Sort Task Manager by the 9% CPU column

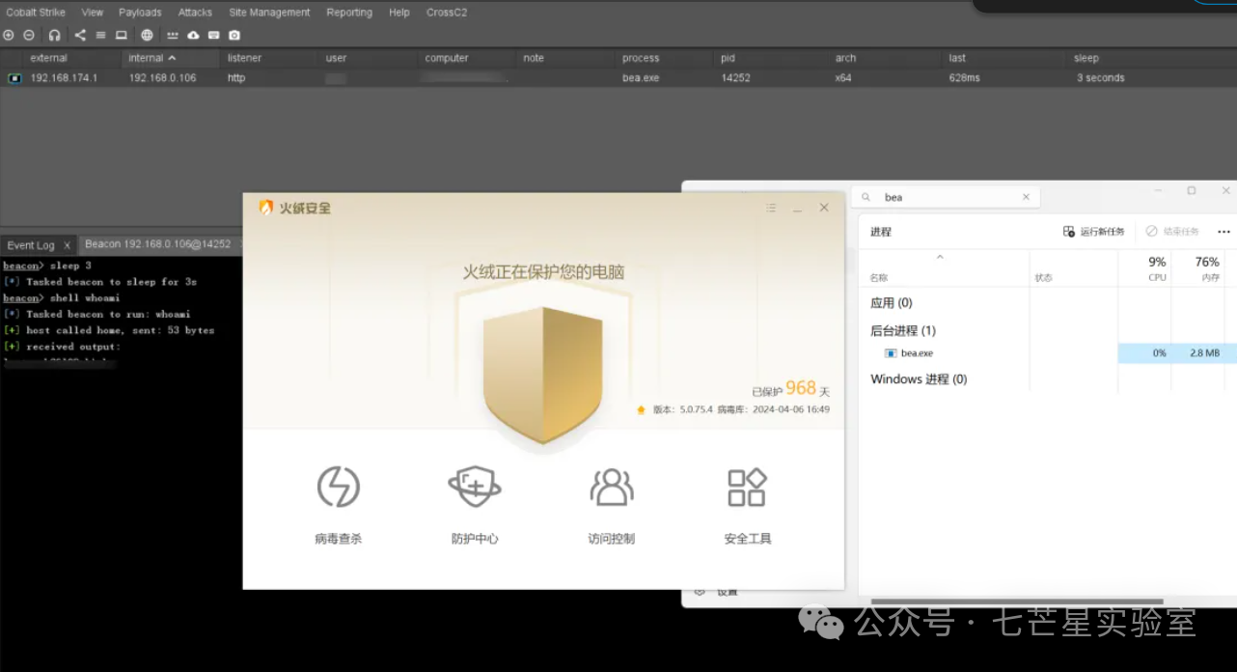click(x=1144, y=268)
